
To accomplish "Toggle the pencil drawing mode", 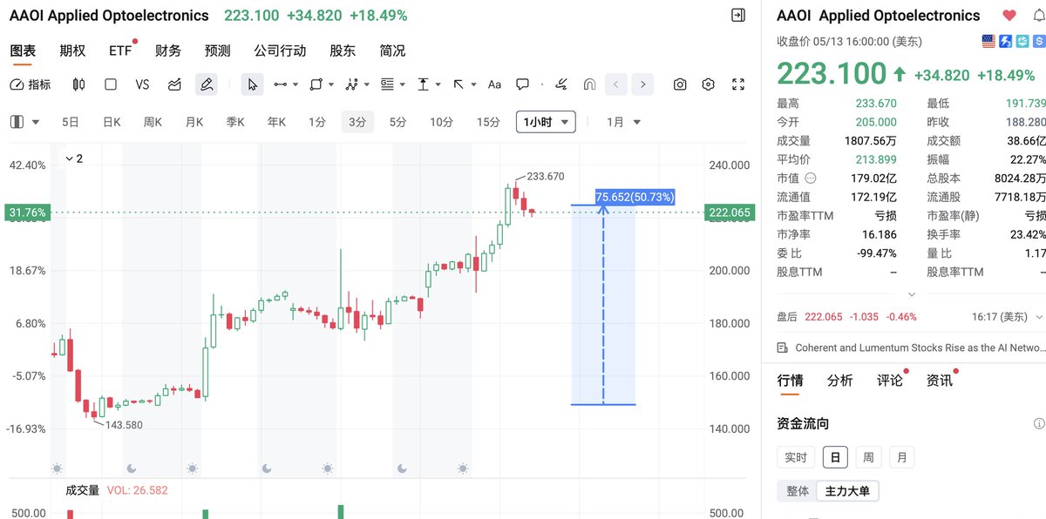I will (207, 84).
